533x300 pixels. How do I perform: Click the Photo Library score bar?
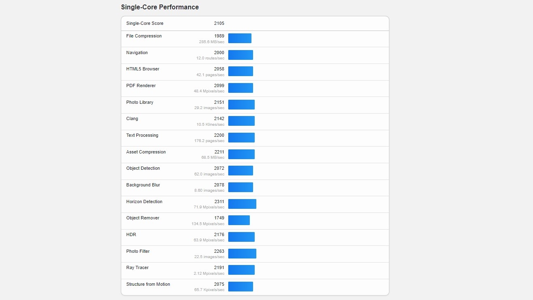pyautogui.click(x=241, y=105)
